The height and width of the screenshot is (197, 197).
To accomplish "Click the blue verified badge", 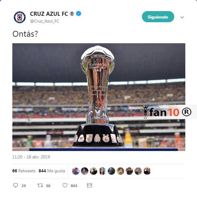I will click(78, 14).
